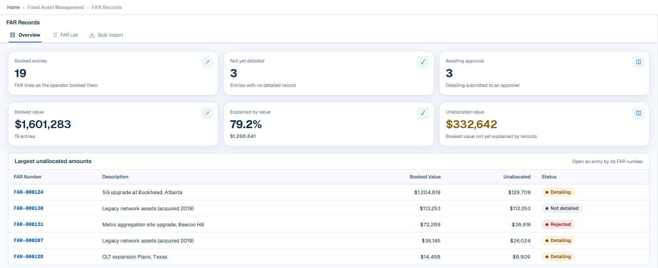Screen dimensions: 658x268
Task: Switch to the Overview tab
Action: coord(25,35)
